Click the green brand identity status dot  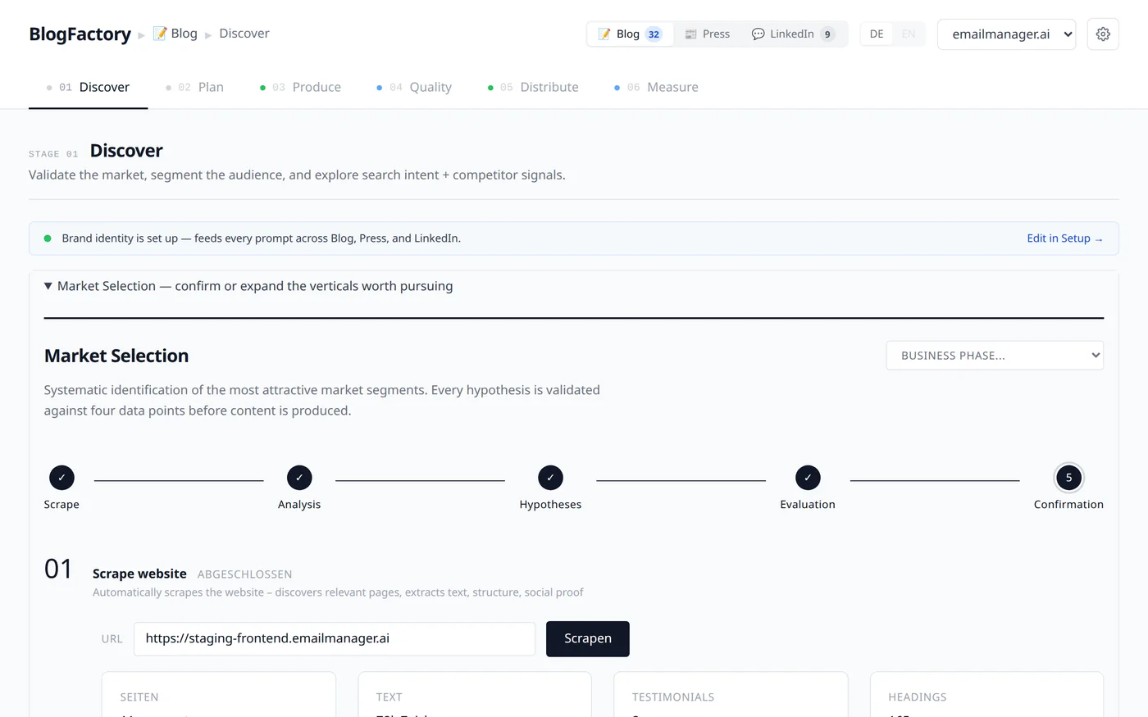click(x=48, y=238)
